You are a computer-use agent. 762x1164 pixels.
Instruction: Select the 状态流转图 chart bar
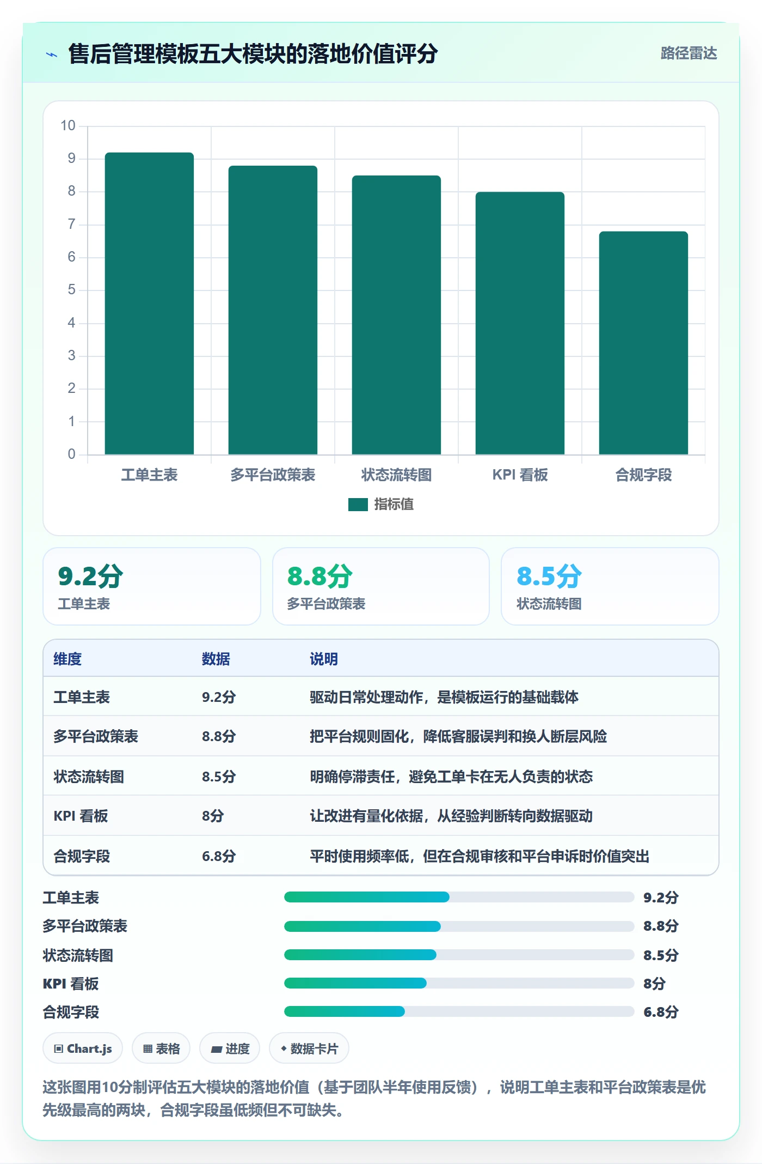(x=396, y=315)
